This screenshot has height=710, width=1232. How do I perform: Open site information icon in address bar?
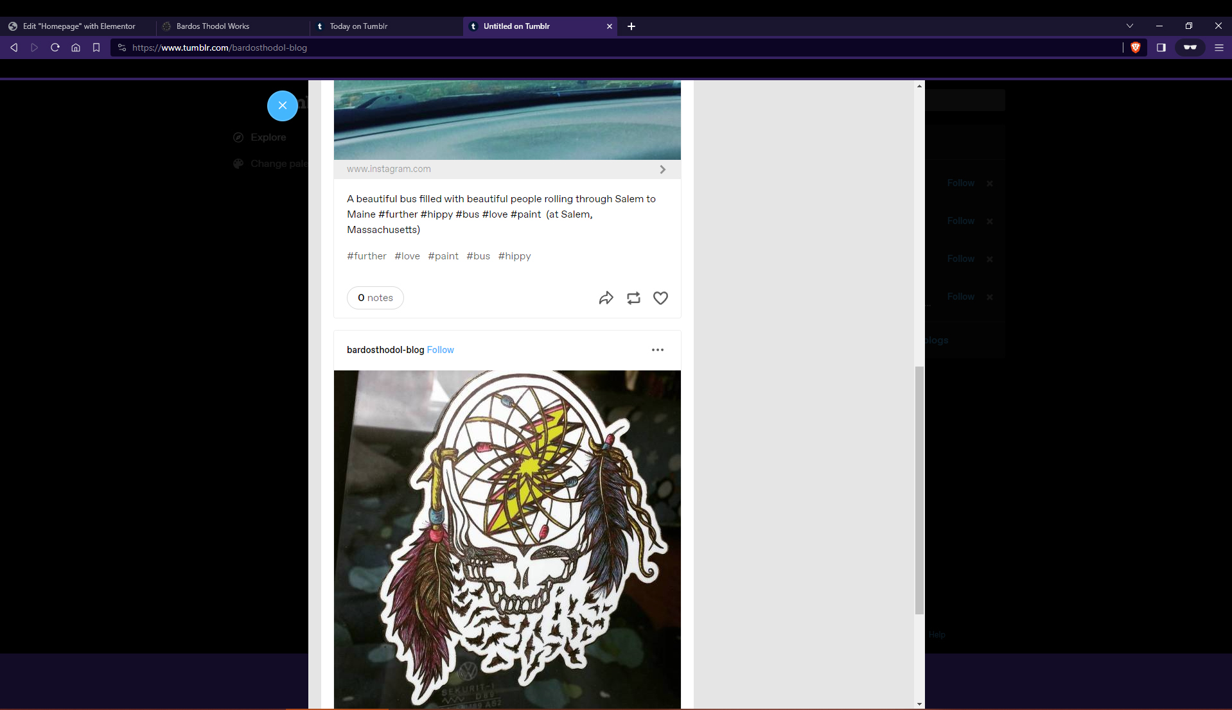(x=122, y=48)
